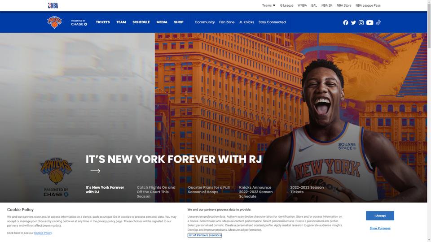Select the 2022-2023 Season Tickets slide
The width and height of the screenshot is (431, 242).
click(x=307, y=190)
